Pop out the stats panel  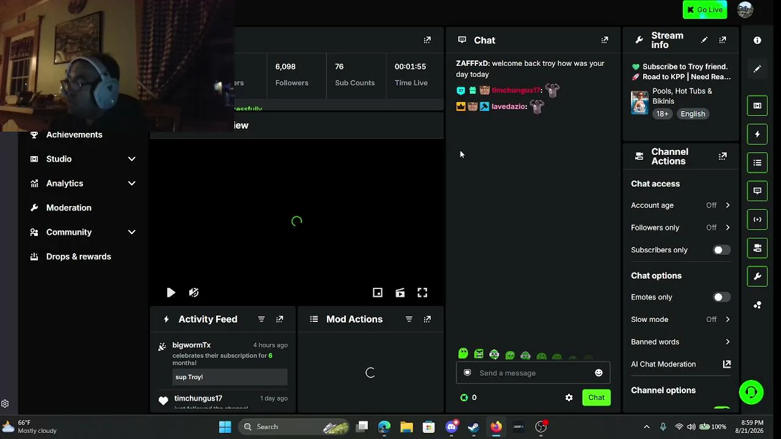click(427, 40)
